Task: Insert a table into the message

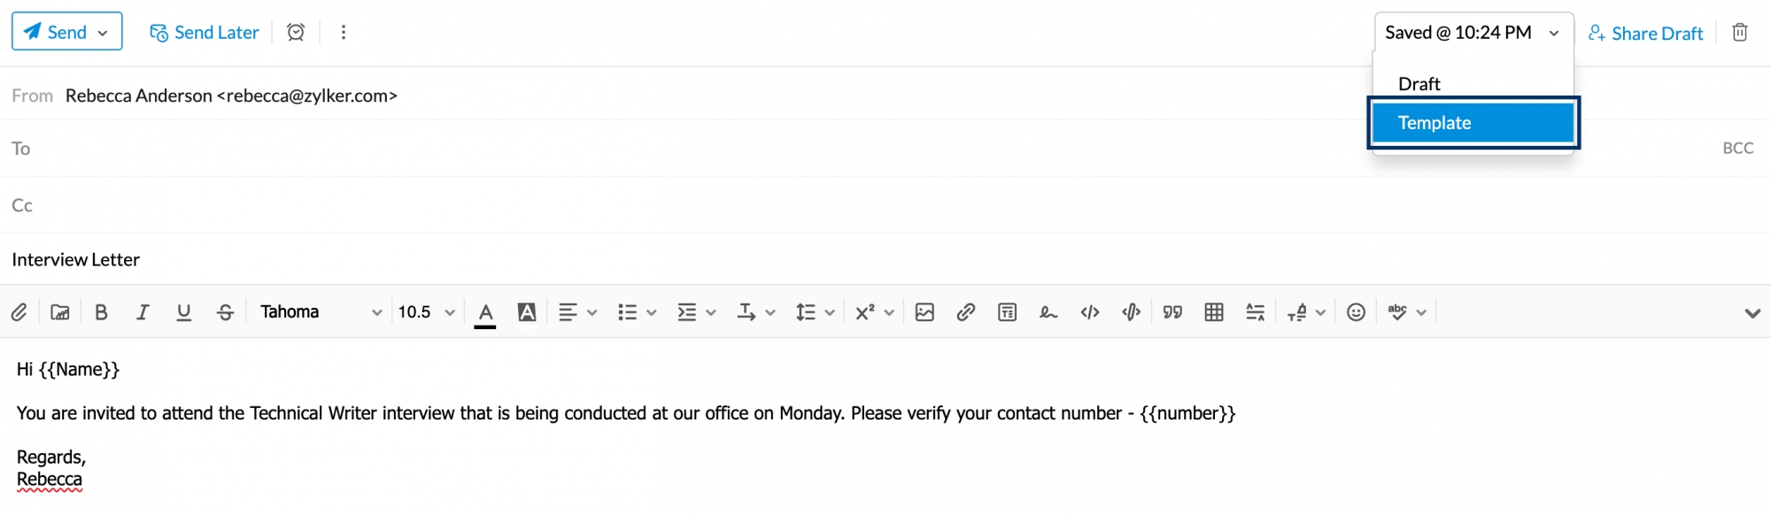Action: 1214,312
